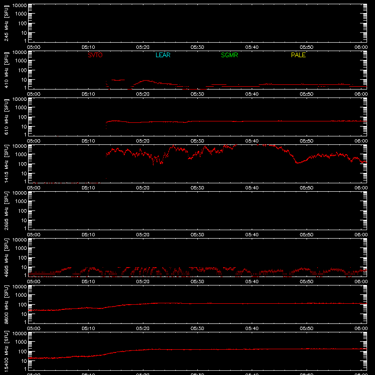Click 05:50 tick label under 2695 MHz panel
The height and width of the screenshot is (375, 375).
[307, 235]
